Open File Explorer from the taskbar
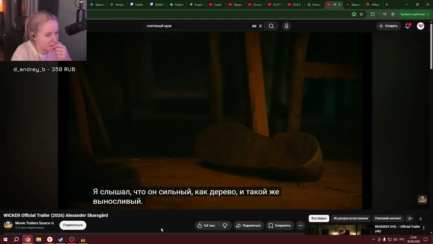Screen dimensions: 433x244 (x=39, y=240)
